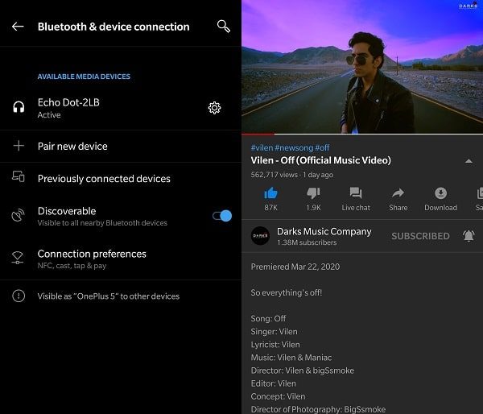Tap the Connection preferences icon
483x414 pixels.
[17, 258]
